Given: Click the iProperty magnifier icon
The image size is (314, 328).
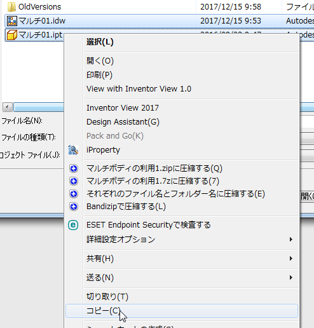Looking at the screenshot, I should point(73,150).
